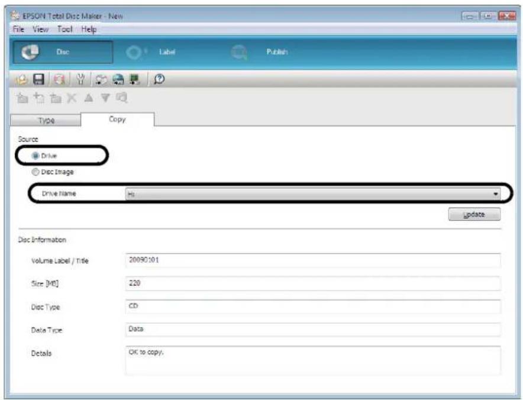
Task: Minimize the EPSON Total Disc Maker window
Action: [470, 15]
